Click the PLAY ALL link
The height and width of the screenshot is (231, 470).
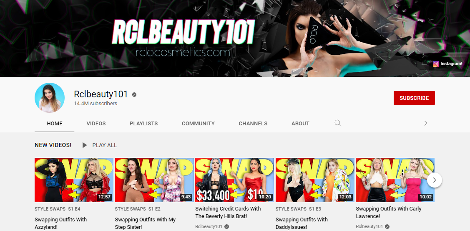coord(105,145)
